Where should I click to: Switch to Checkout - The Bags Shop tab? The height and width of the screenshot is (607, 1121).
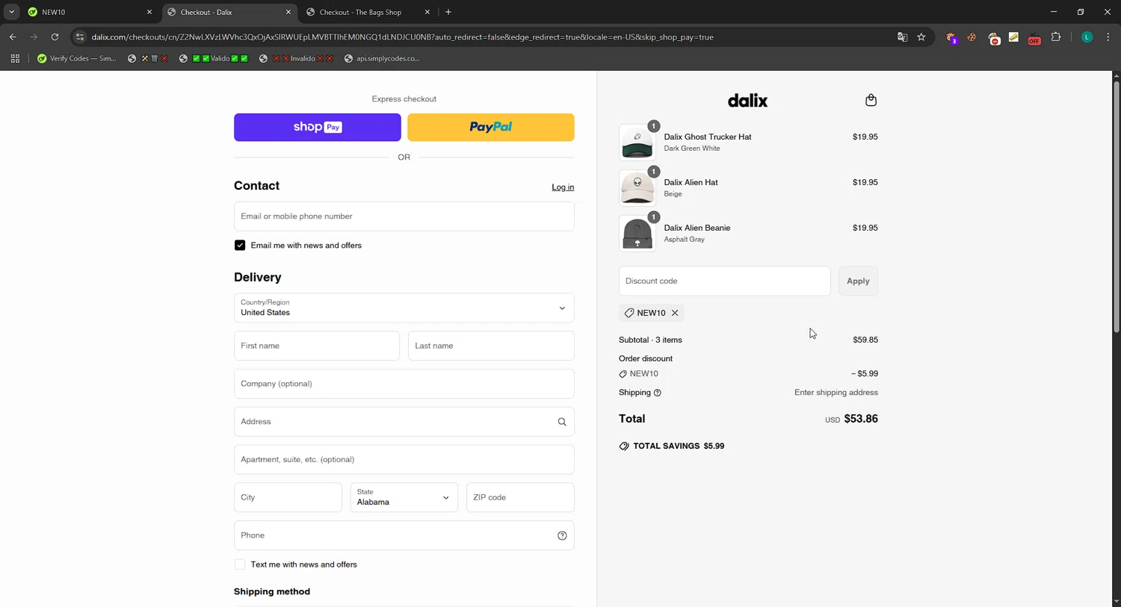368,12
